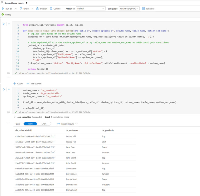Select the Skirt cell in dv_products
The width and height of the screenshot is (200, 196).
pos(104,142)
